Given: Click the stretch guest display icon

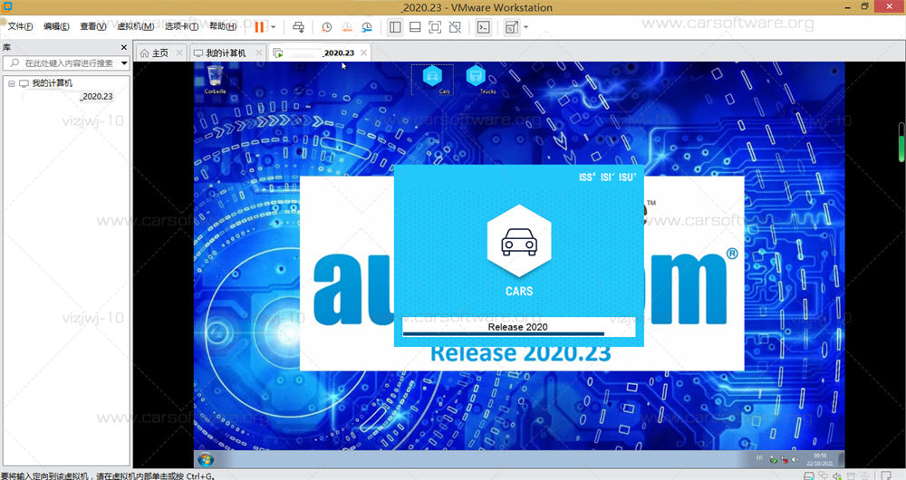Looking at the screenshot, I should 511,27.
